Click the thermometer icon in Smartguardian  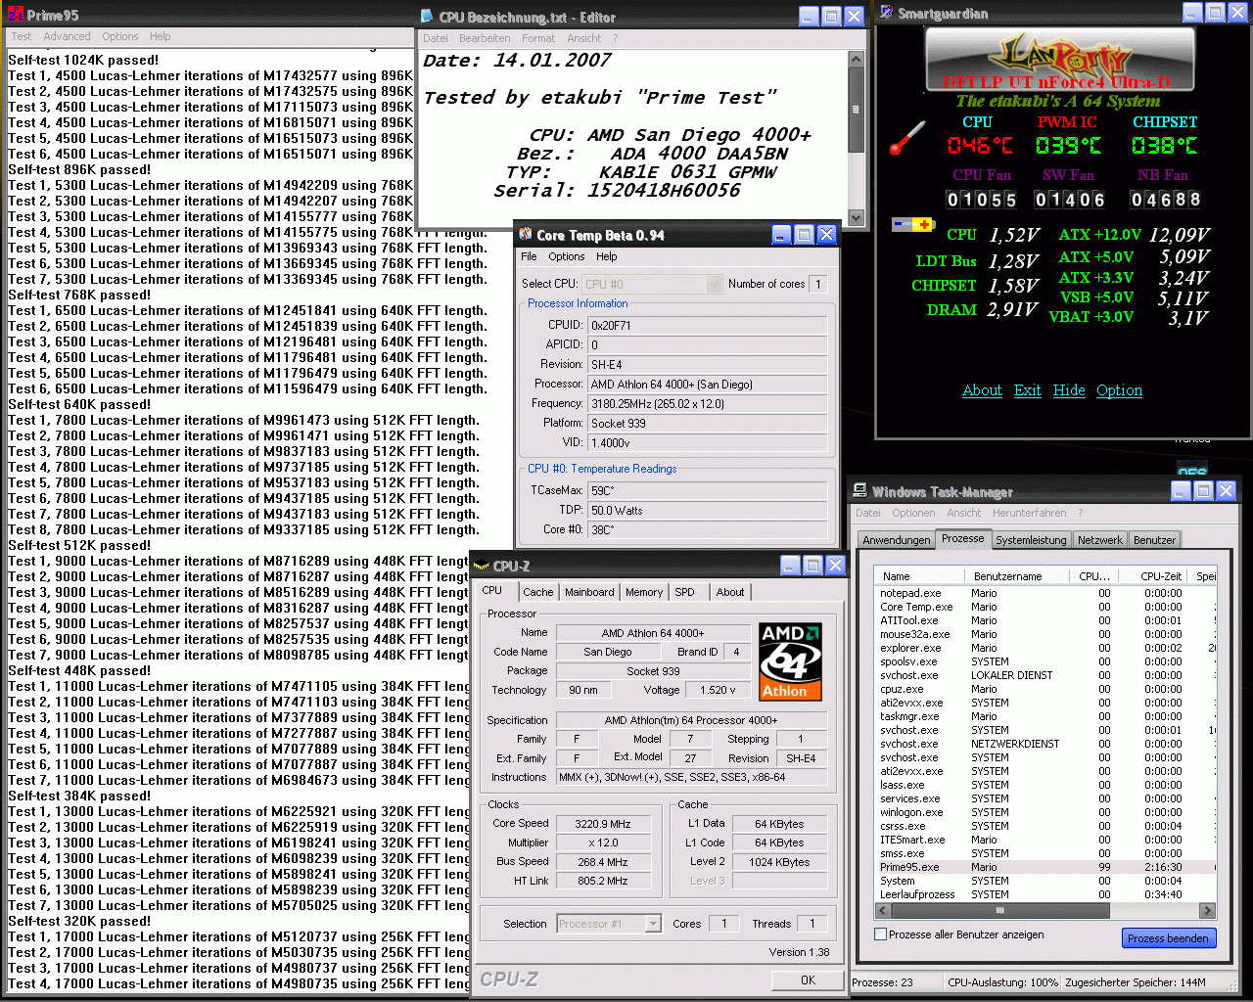point(907,138)
